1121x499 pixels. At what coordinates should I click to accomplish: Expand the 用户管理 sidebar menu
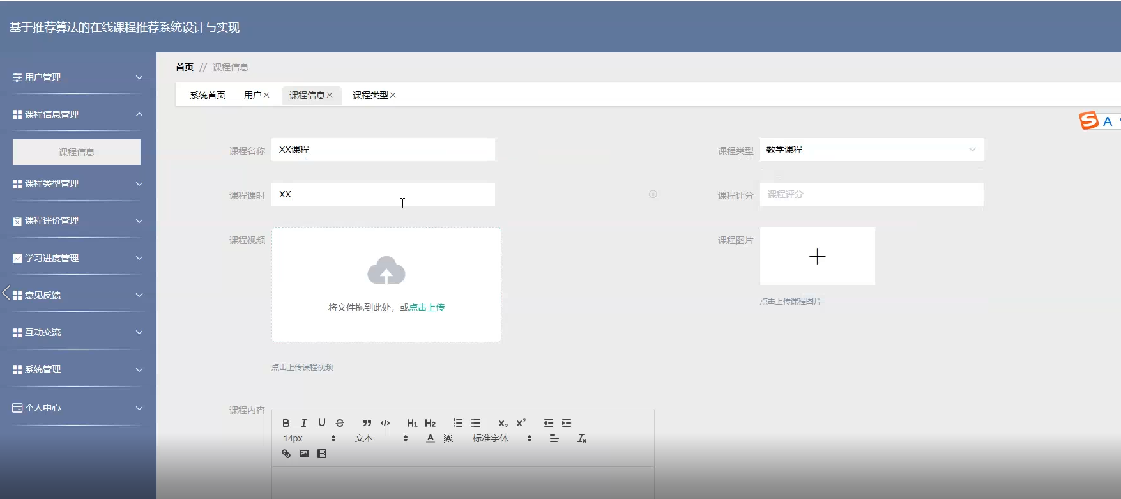[77, 77]
